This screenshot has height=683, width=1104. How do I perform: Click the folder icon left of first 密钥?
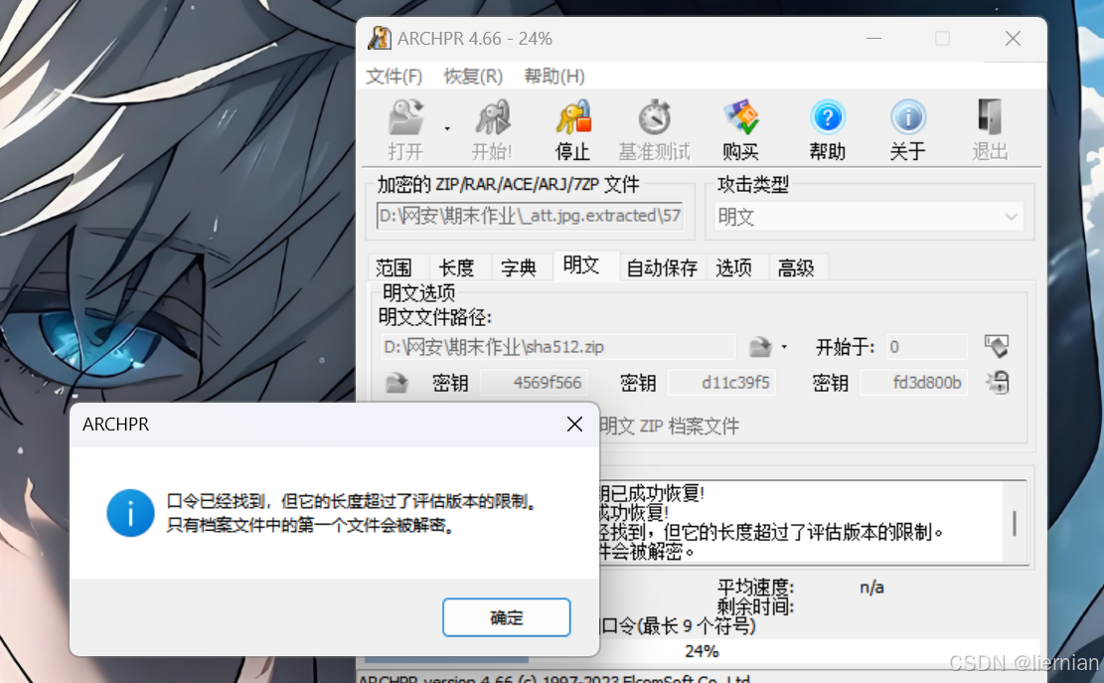coord(396,383)
